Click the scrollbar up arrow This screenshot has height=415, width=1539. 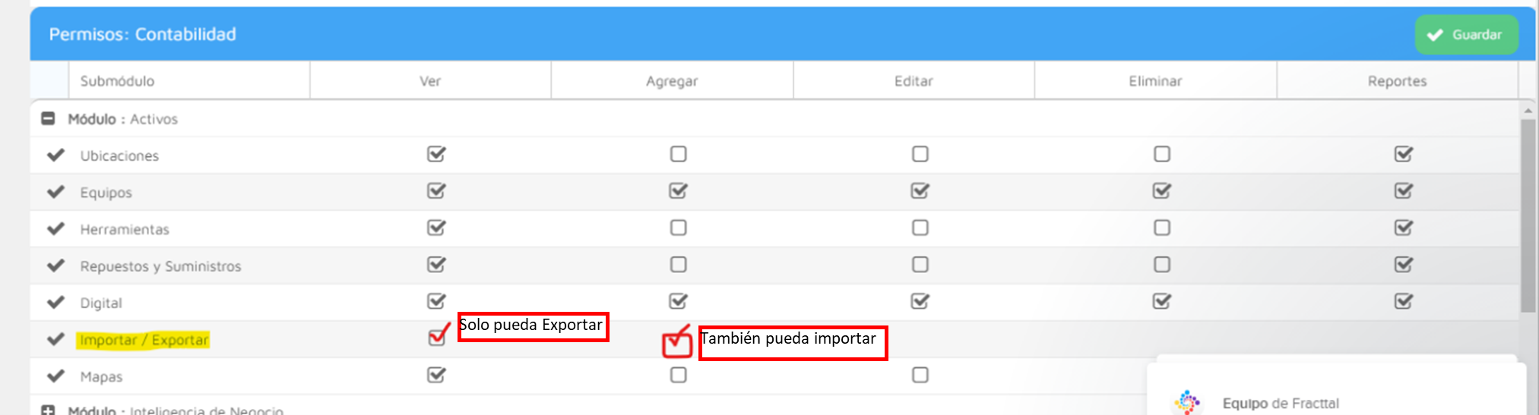pyautogui.click(x=1528, y=111)
